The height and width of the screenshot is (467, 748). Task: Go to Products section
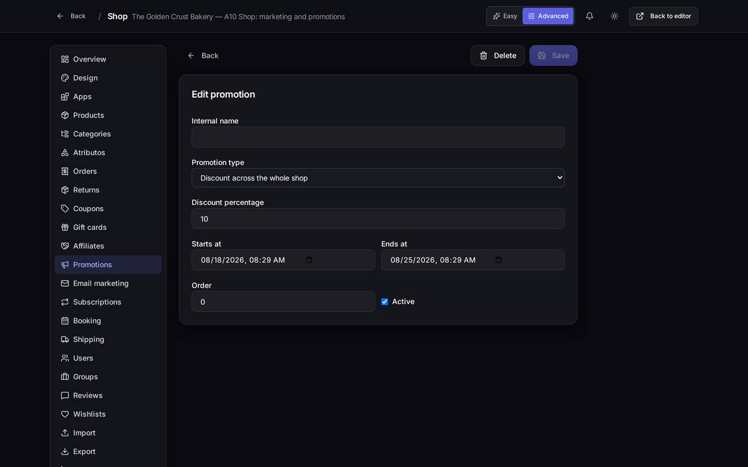[108, 115]
